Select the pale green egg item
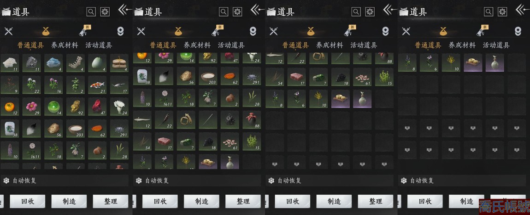The image size is (530, 215). 97,62
